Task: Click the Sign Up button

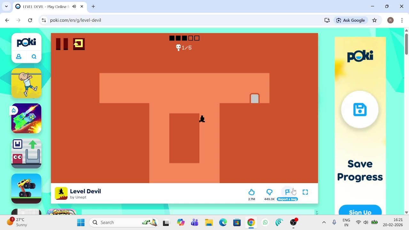Action: point(360,211)
